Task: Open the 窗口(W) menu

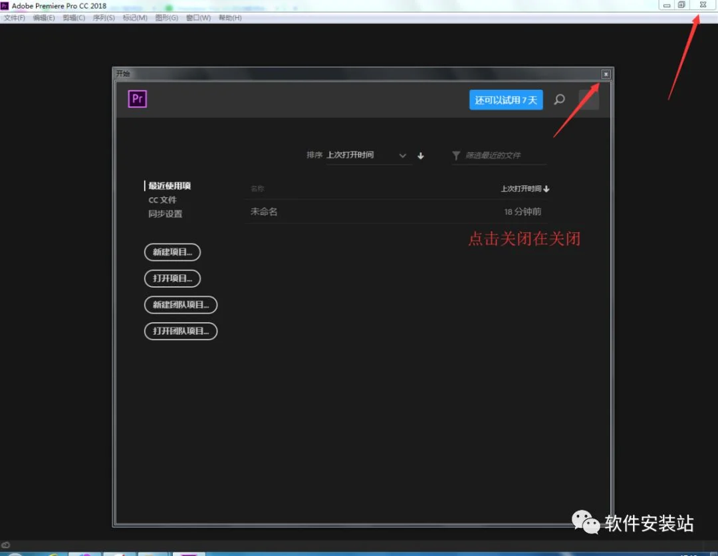Action: [x=198, y=18]
